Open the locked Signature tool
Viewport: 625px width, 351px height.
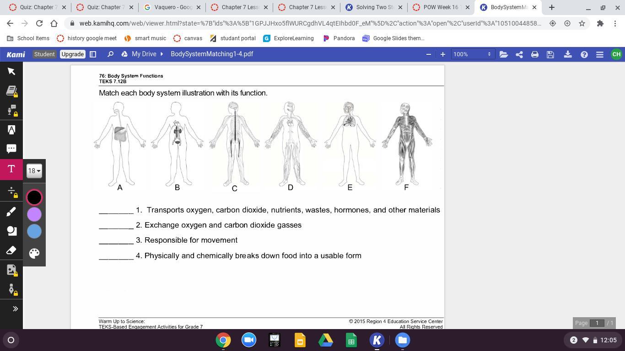click(x=11, y=289)
